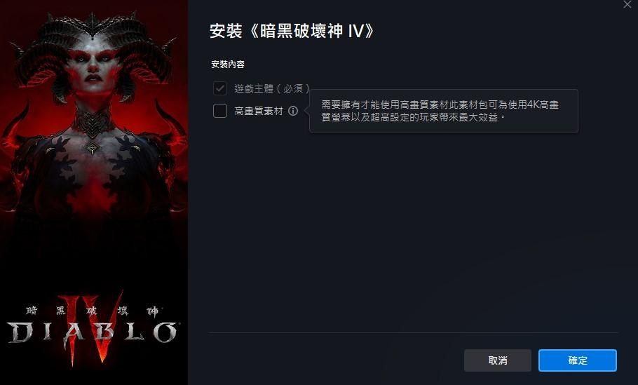638x385 pixels.
Task: Click the high-resolution assets tooltip text
Action: pyautogui.click(x=440, y=111)
